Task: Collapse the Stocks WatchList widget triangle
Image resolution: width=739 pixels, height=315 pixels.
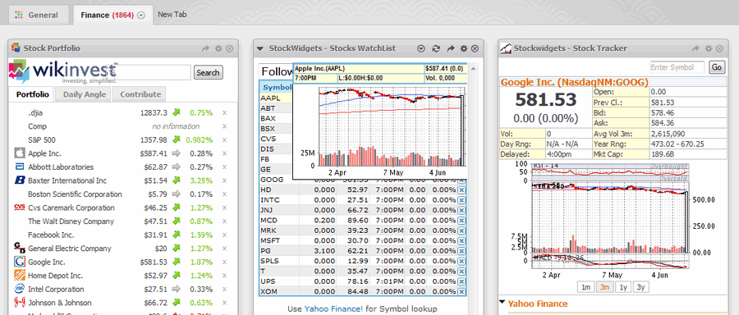Action: pos(259,48)
